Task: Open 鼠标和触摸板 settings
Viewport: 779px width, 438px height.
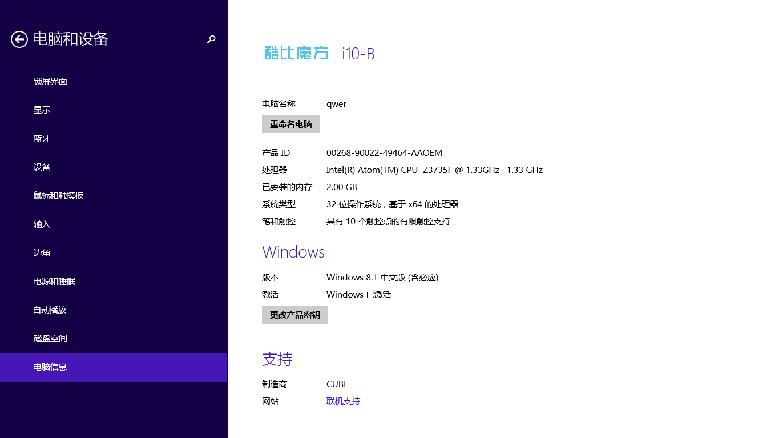Action: (x=58, y=196)
